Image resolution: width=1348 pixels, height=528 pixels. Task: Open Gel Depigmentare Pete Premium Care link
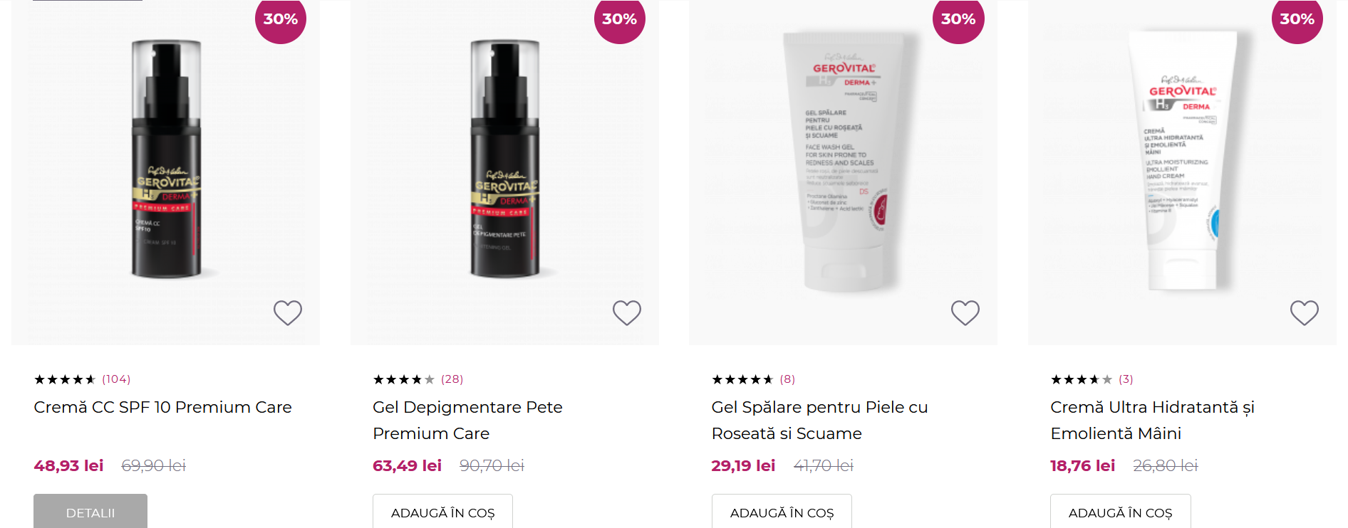click(467, 420)
